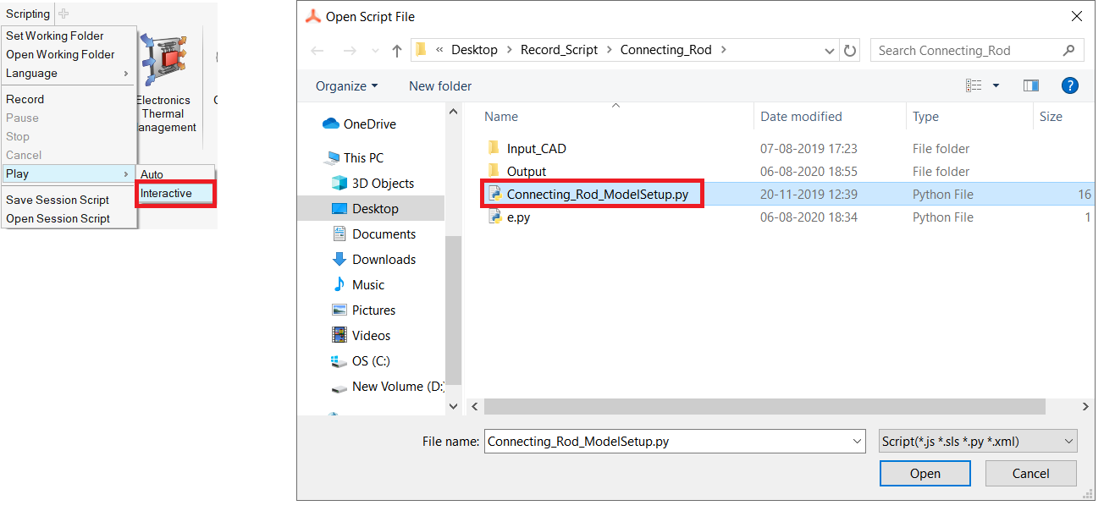Choose Interactive from the Play submenu

click(166, 194)
